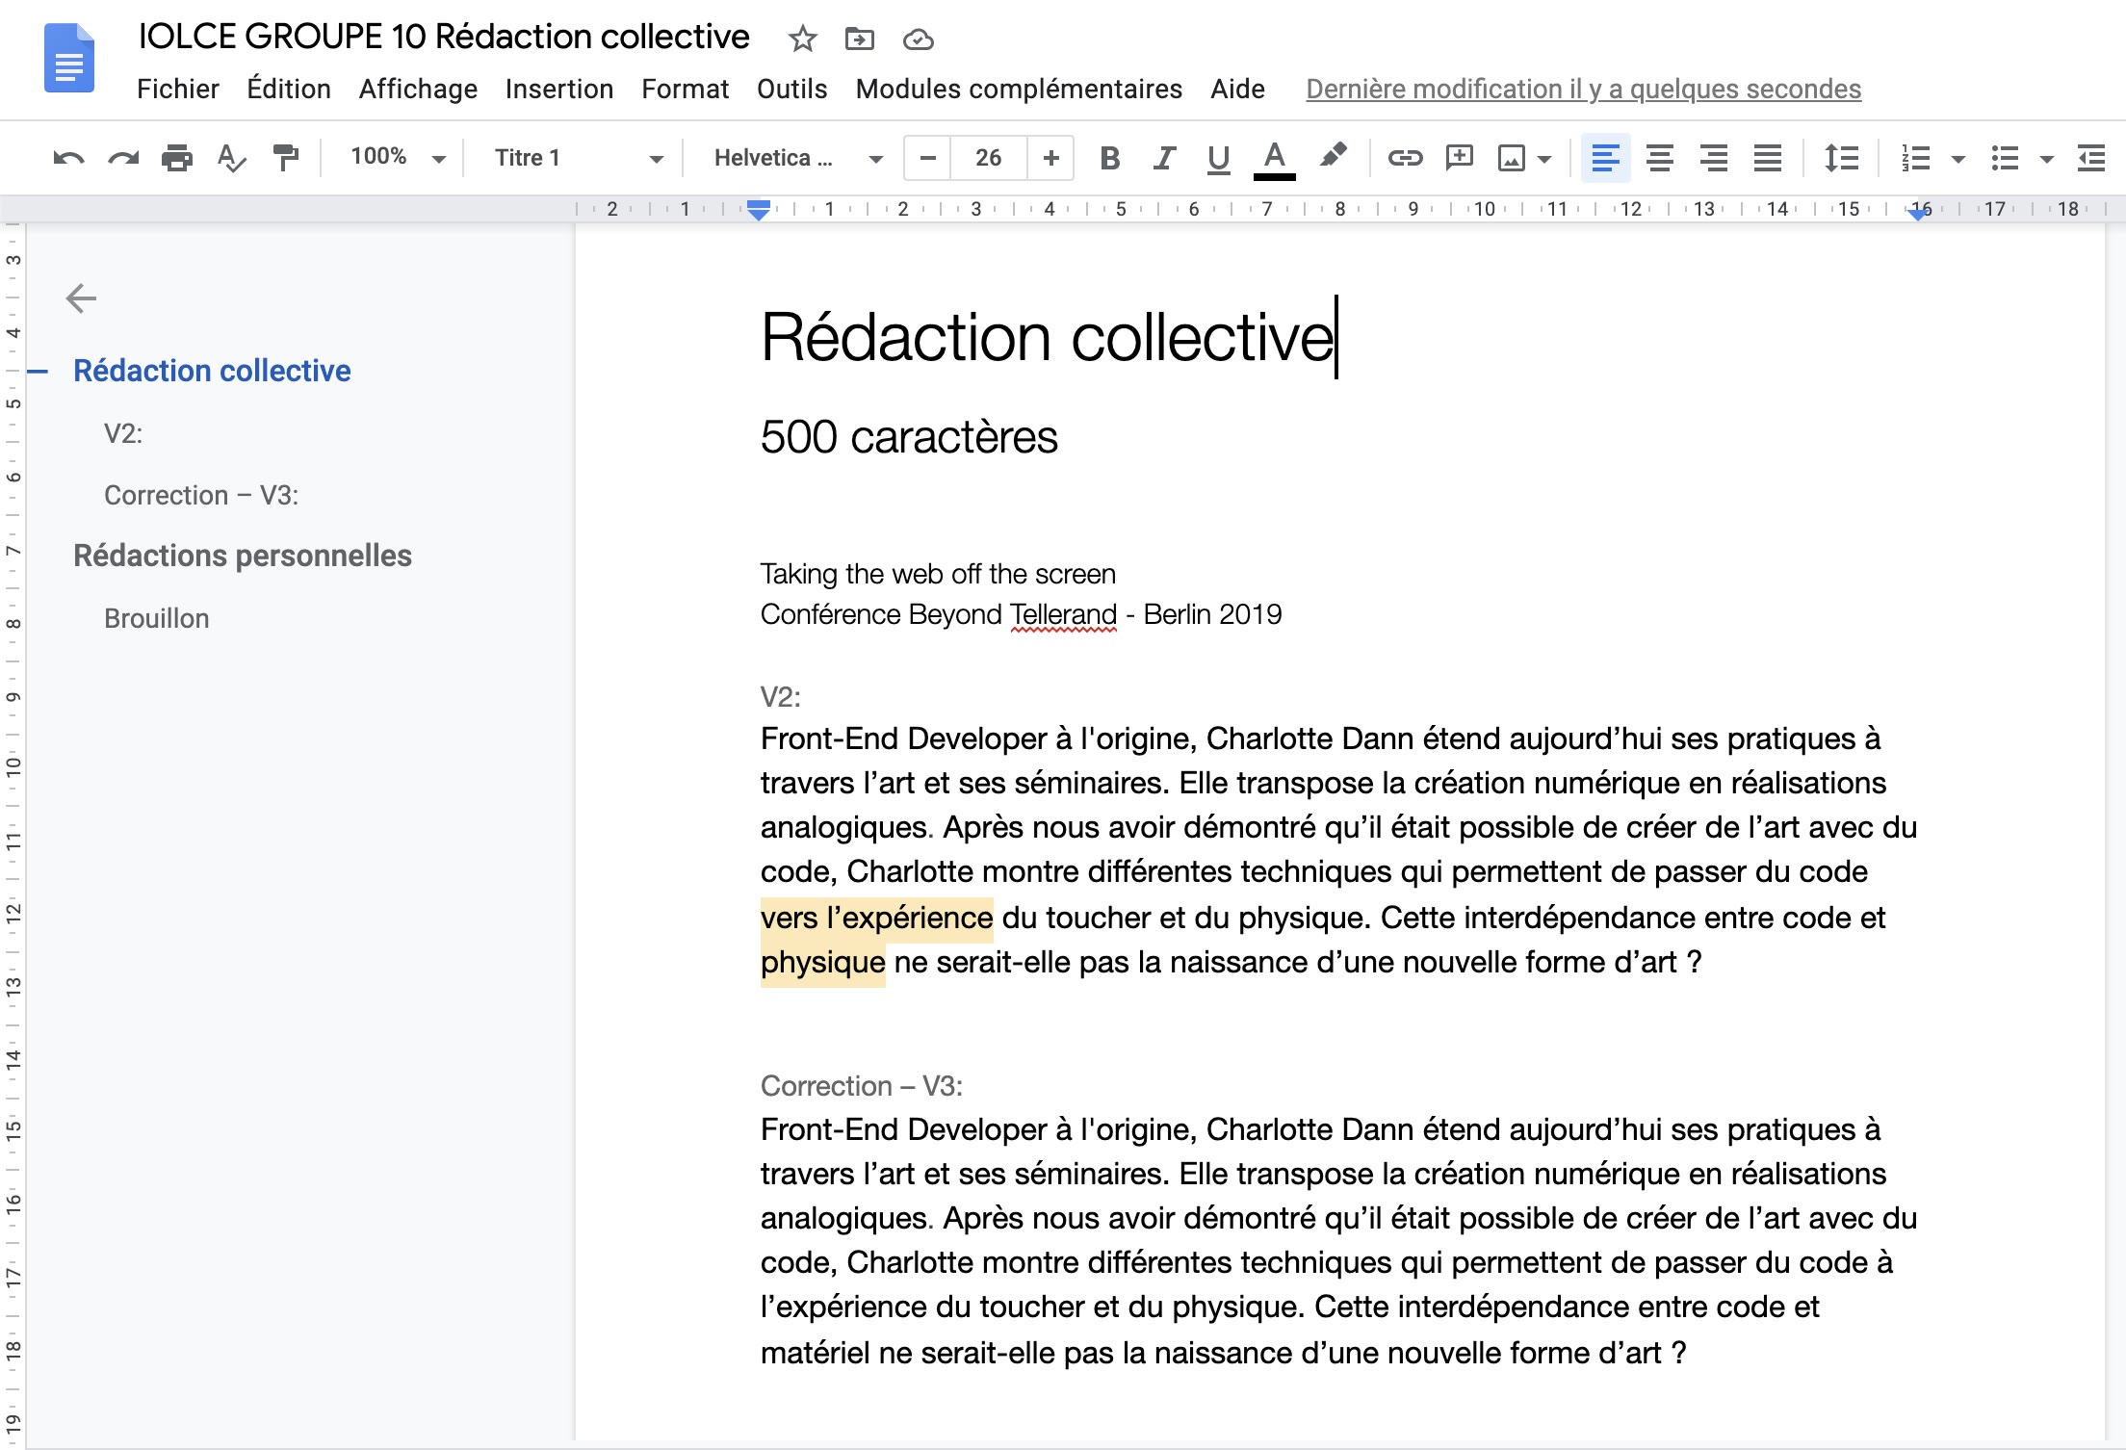The image size is (2126, 1450).
Task: Open the Aide menu
Action: (x=1237, y=89)
